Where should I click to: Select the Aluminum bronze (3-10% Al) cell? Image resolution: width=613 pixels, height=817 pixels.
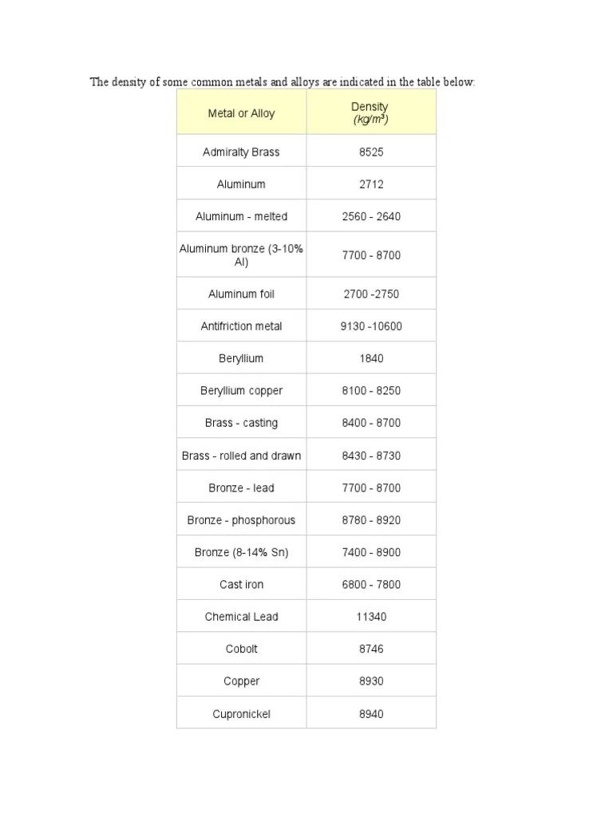[241, 255]
